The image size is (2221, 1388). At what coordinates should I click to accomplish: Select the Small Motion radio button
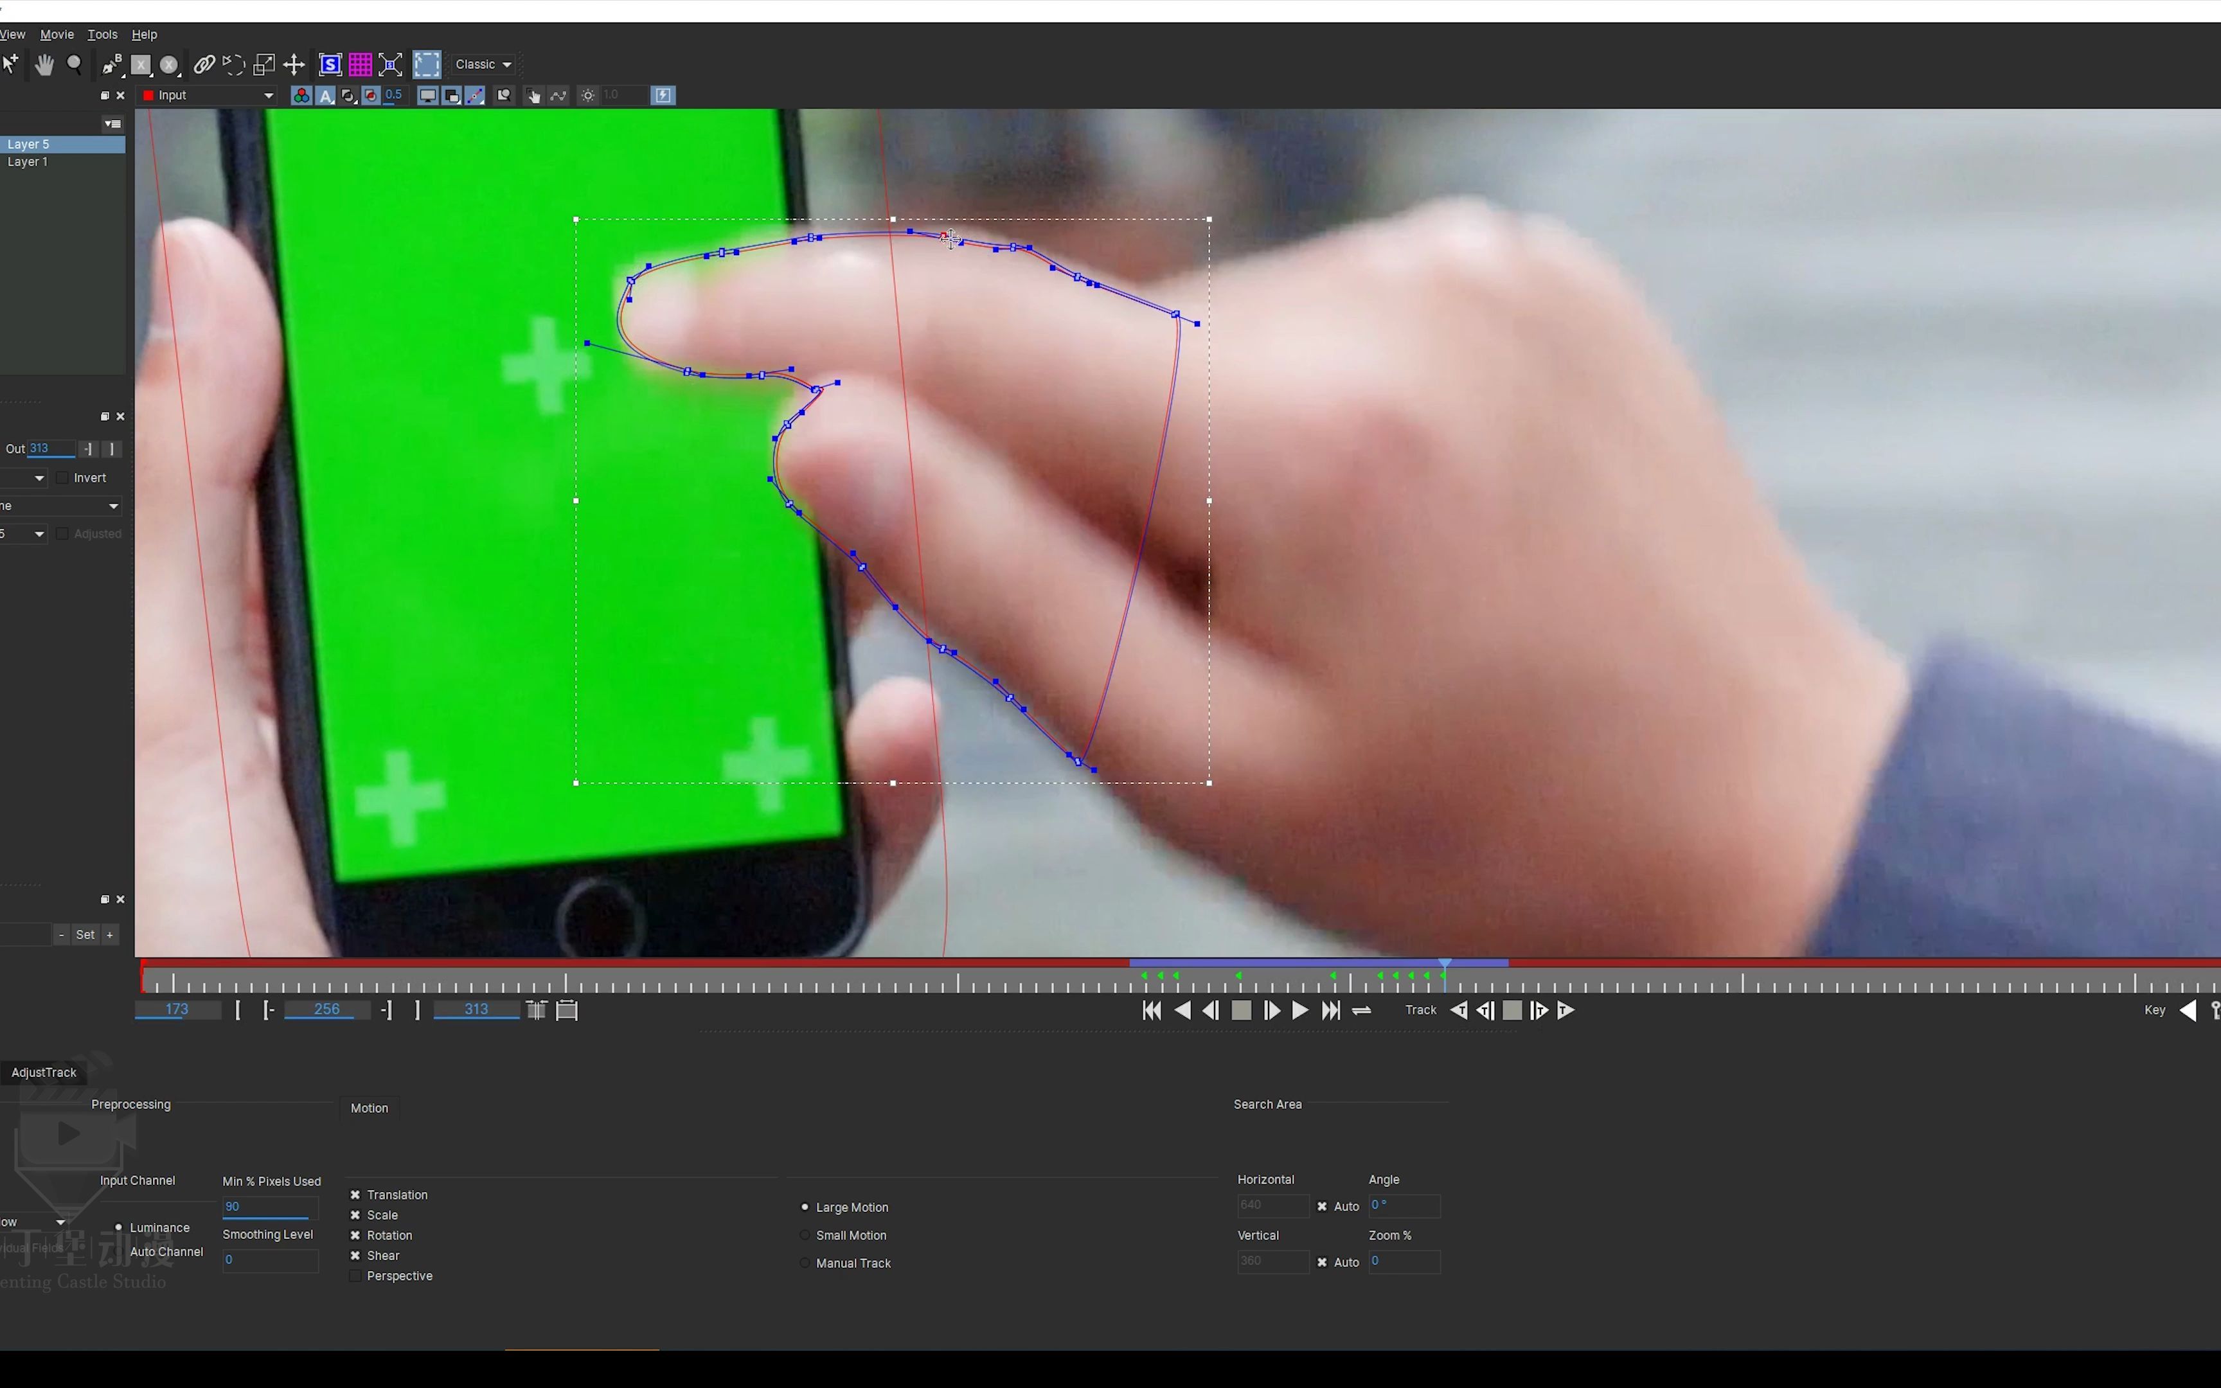click(805, 1236)
